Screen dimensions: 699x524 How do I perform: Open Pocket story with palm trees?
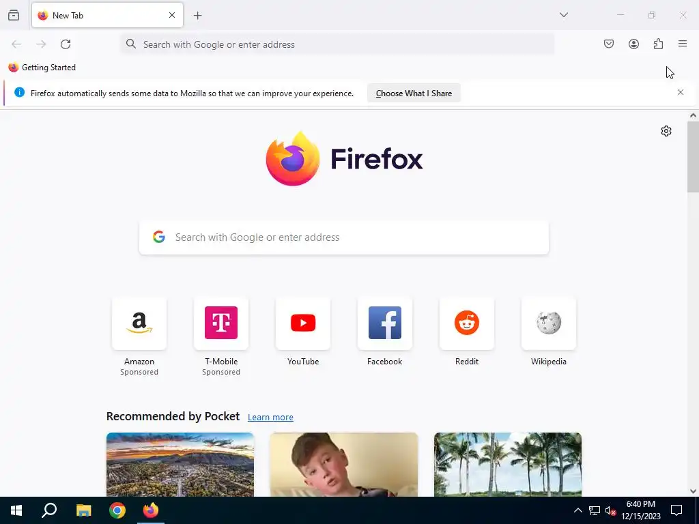[508, 464]
